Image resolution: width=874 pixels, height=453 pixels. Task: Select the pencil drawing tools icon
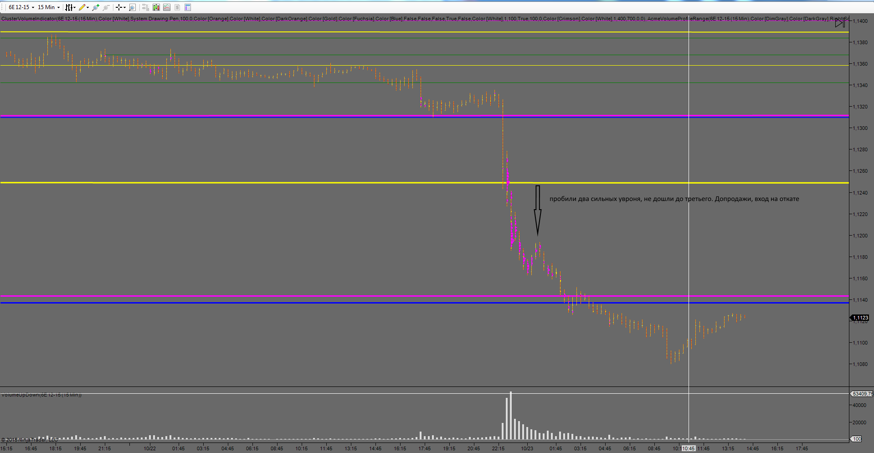82,7
